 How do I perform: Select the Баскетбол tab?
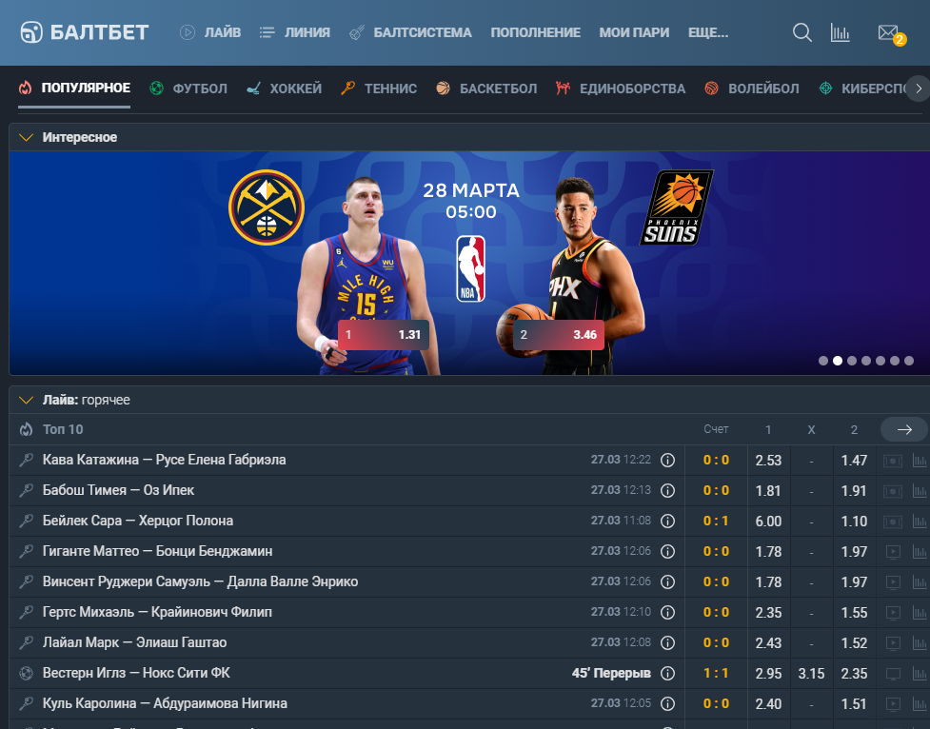[486, 89]
